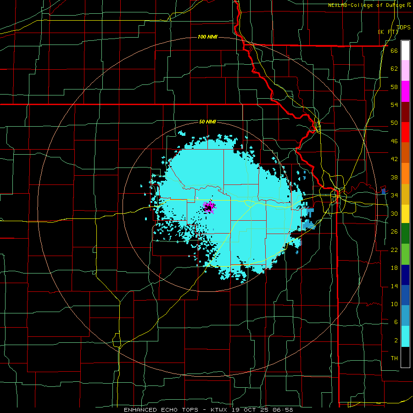Click the legend value "38"
This screenshot has width=413, height=413.
click(x=394, y=177)
